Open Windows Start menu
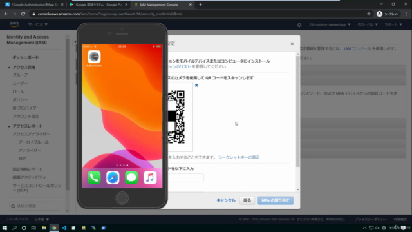The height and width of the screenshot is (232, 412). tap(5, 227)
